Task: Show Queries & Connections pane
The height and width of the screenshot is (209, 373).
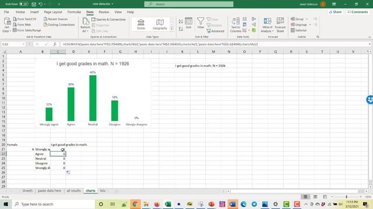Action: (x=108, y=19)
